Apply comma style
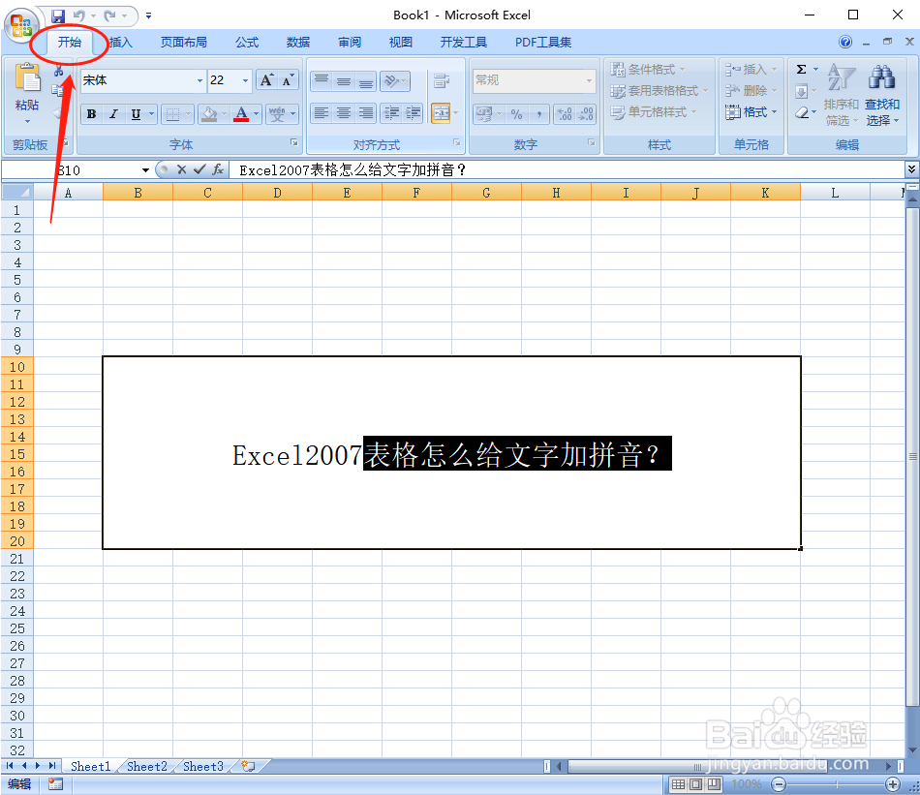 pyautogui.click(x=538, y=114)
